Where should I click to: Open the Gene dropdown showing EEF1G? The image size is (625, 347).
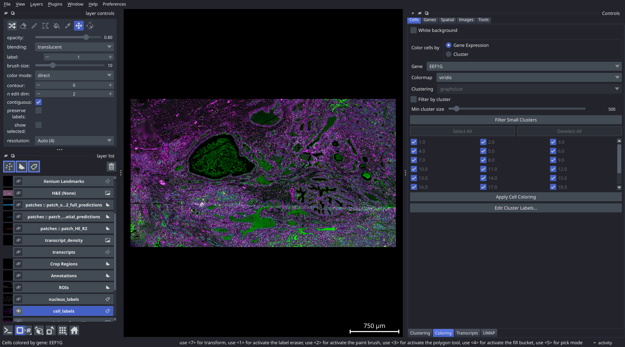pos(524,66)
